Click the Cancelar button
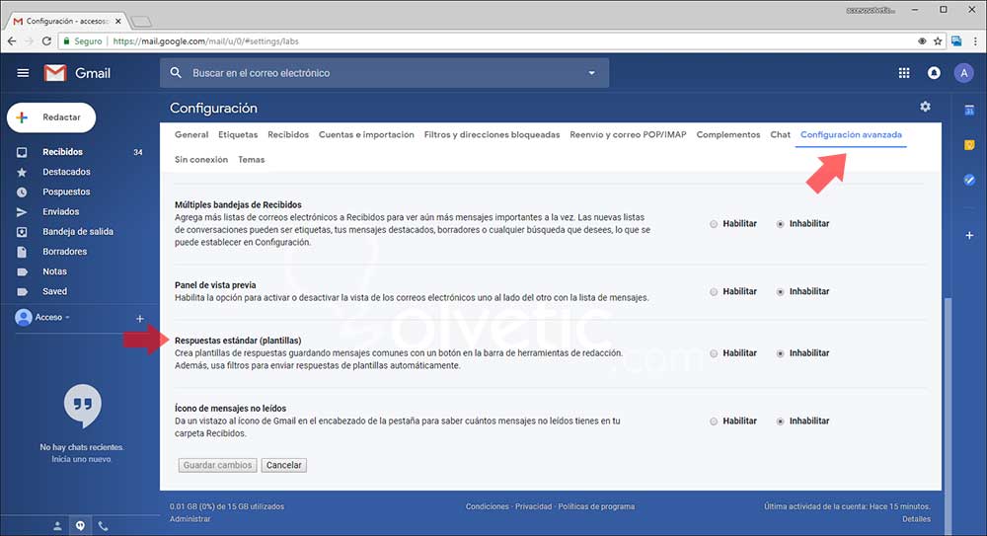The height and width of the screenshot is (536, 987). 284,466
